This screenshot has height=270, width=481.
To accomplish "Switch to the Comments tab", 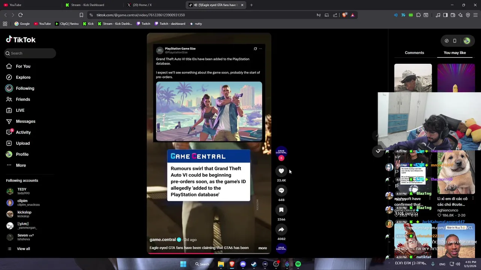I will (414, 53).
